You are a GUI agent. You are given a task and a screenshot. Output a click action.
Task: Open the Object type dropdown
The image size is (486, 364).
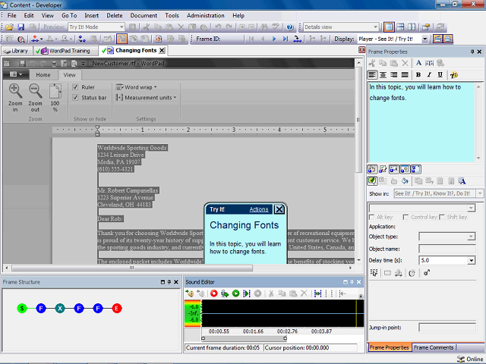click(471, 237)
